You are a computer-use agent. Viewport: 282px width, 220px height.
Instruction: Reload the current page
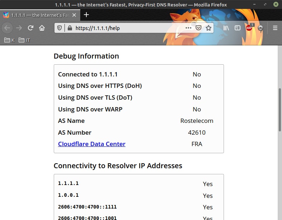[x=30, y=28]
